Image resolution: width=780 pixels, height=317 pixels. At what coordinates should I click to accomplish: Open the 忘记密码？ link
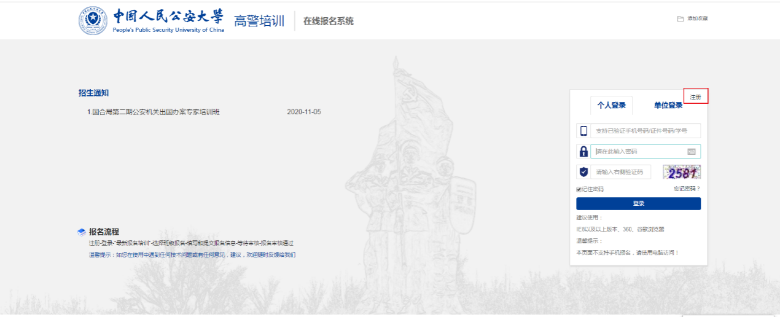pos(686,189)
